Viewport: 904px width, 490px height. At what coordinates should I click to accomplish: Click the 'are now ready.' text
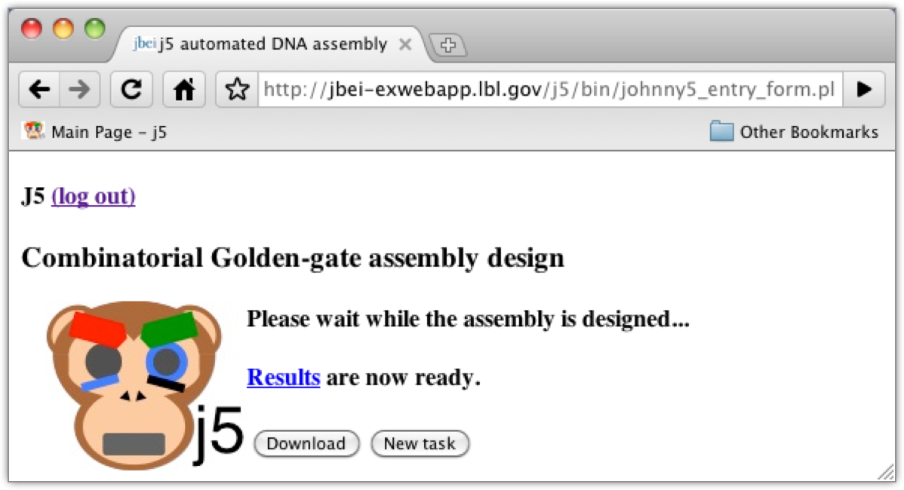(x=403, y=378)
